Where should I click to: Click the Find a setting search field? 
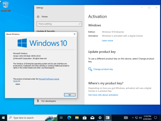pos(59,24)
